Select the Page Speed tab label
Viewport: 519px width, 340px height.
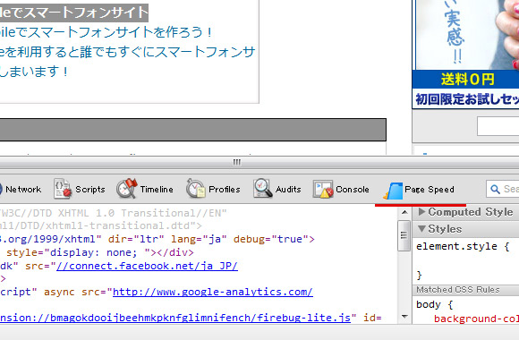(x=430, y=190)
